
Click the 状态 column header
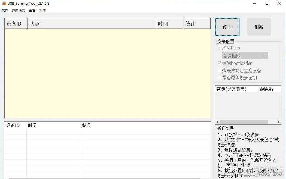(x=92, y=23)
